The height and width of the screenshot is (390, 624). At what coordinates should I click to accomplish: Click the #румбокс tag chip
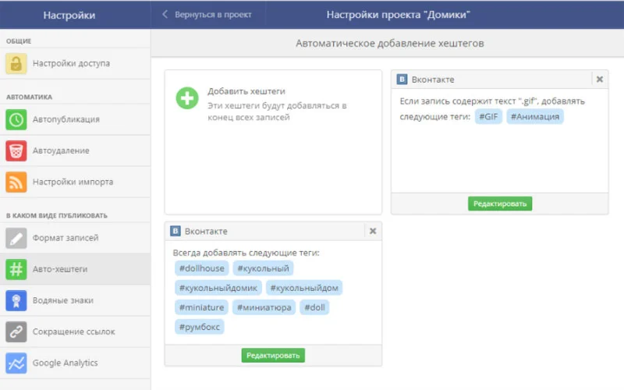(x=199, y=327)
